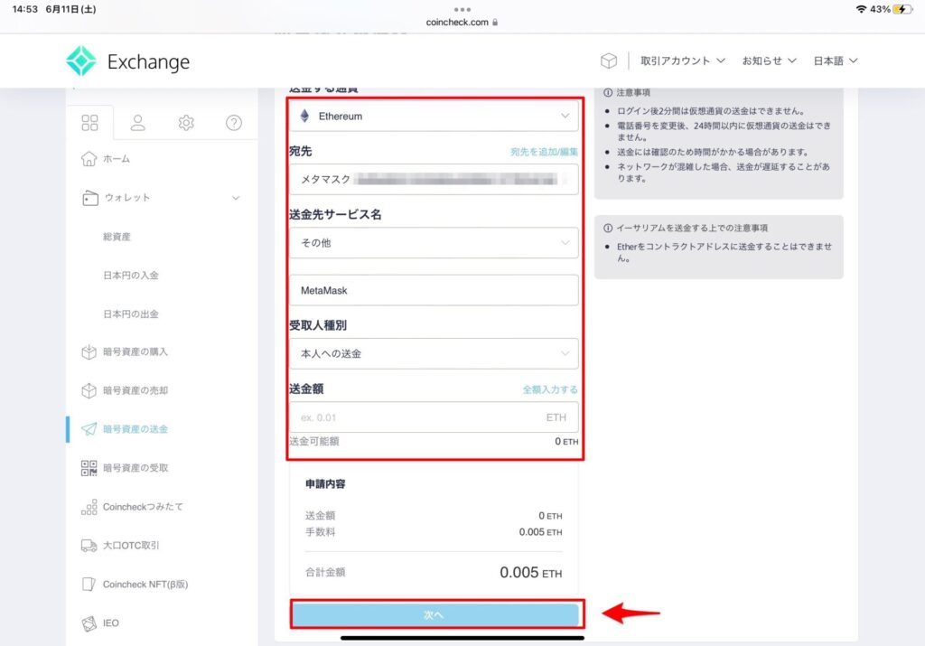The width and height of the screenshot is (925, 646).
Task: Open 日本円の出金 menu item
Action: [x=130, y=314]
